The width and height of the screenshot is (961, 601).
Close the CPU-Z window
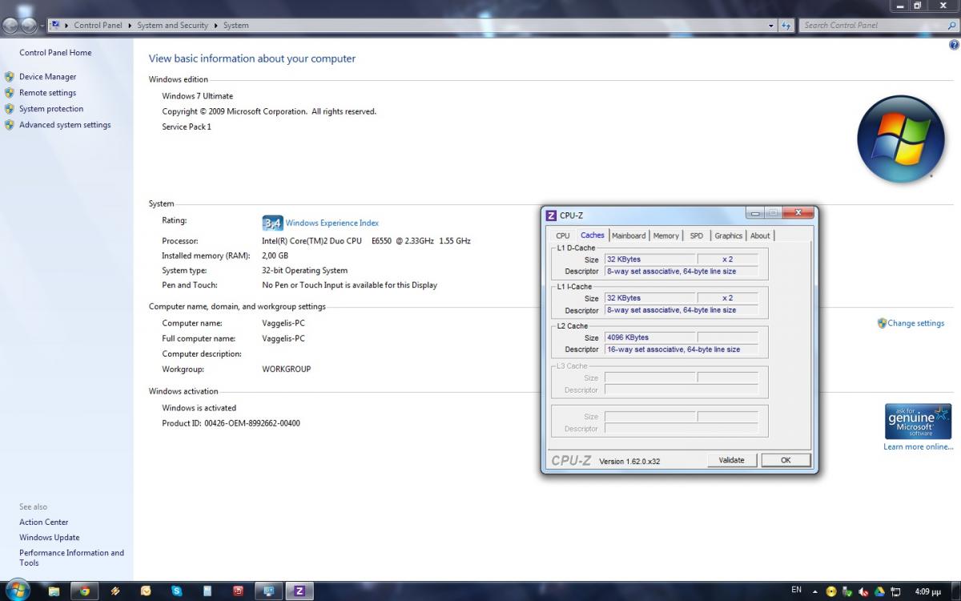[798, 213]
